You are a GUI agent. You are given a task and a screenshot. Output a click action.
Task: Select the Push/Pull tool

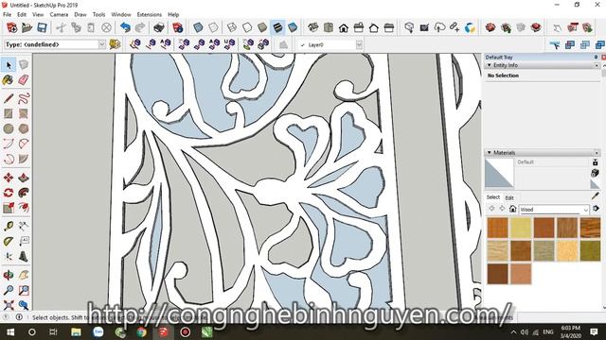(24, 178)
